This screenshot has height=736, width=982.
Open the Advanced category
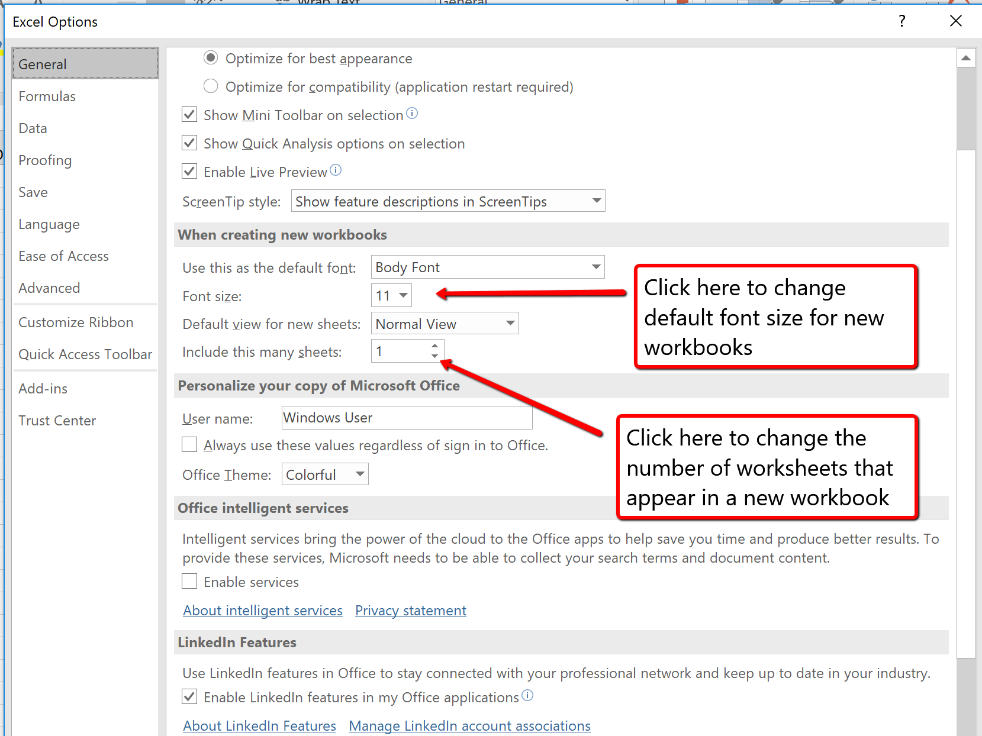[85, 288]
